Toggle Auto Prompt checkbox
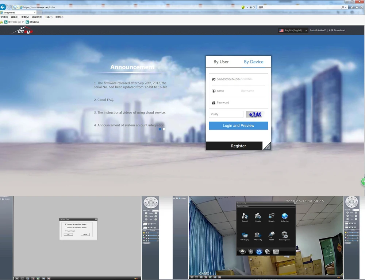 (x=66, y=231)
